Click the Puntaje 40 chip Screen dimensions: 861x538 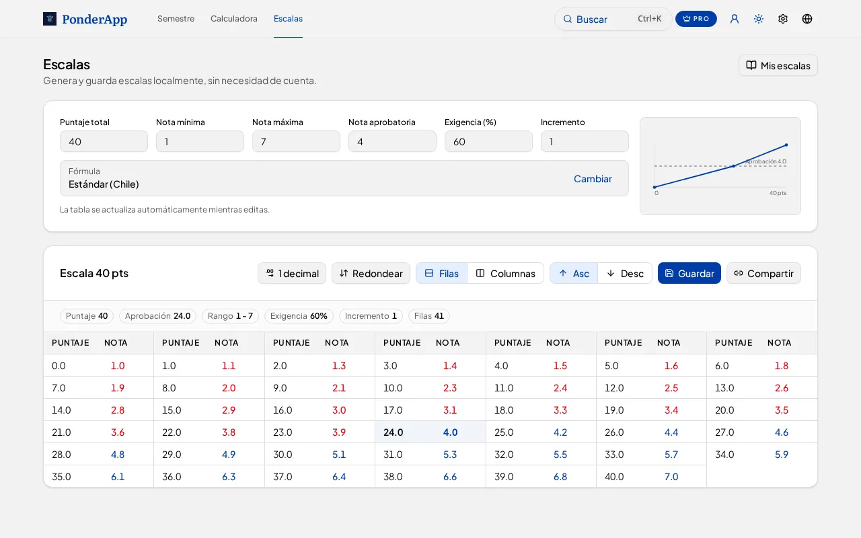point(87,316)
